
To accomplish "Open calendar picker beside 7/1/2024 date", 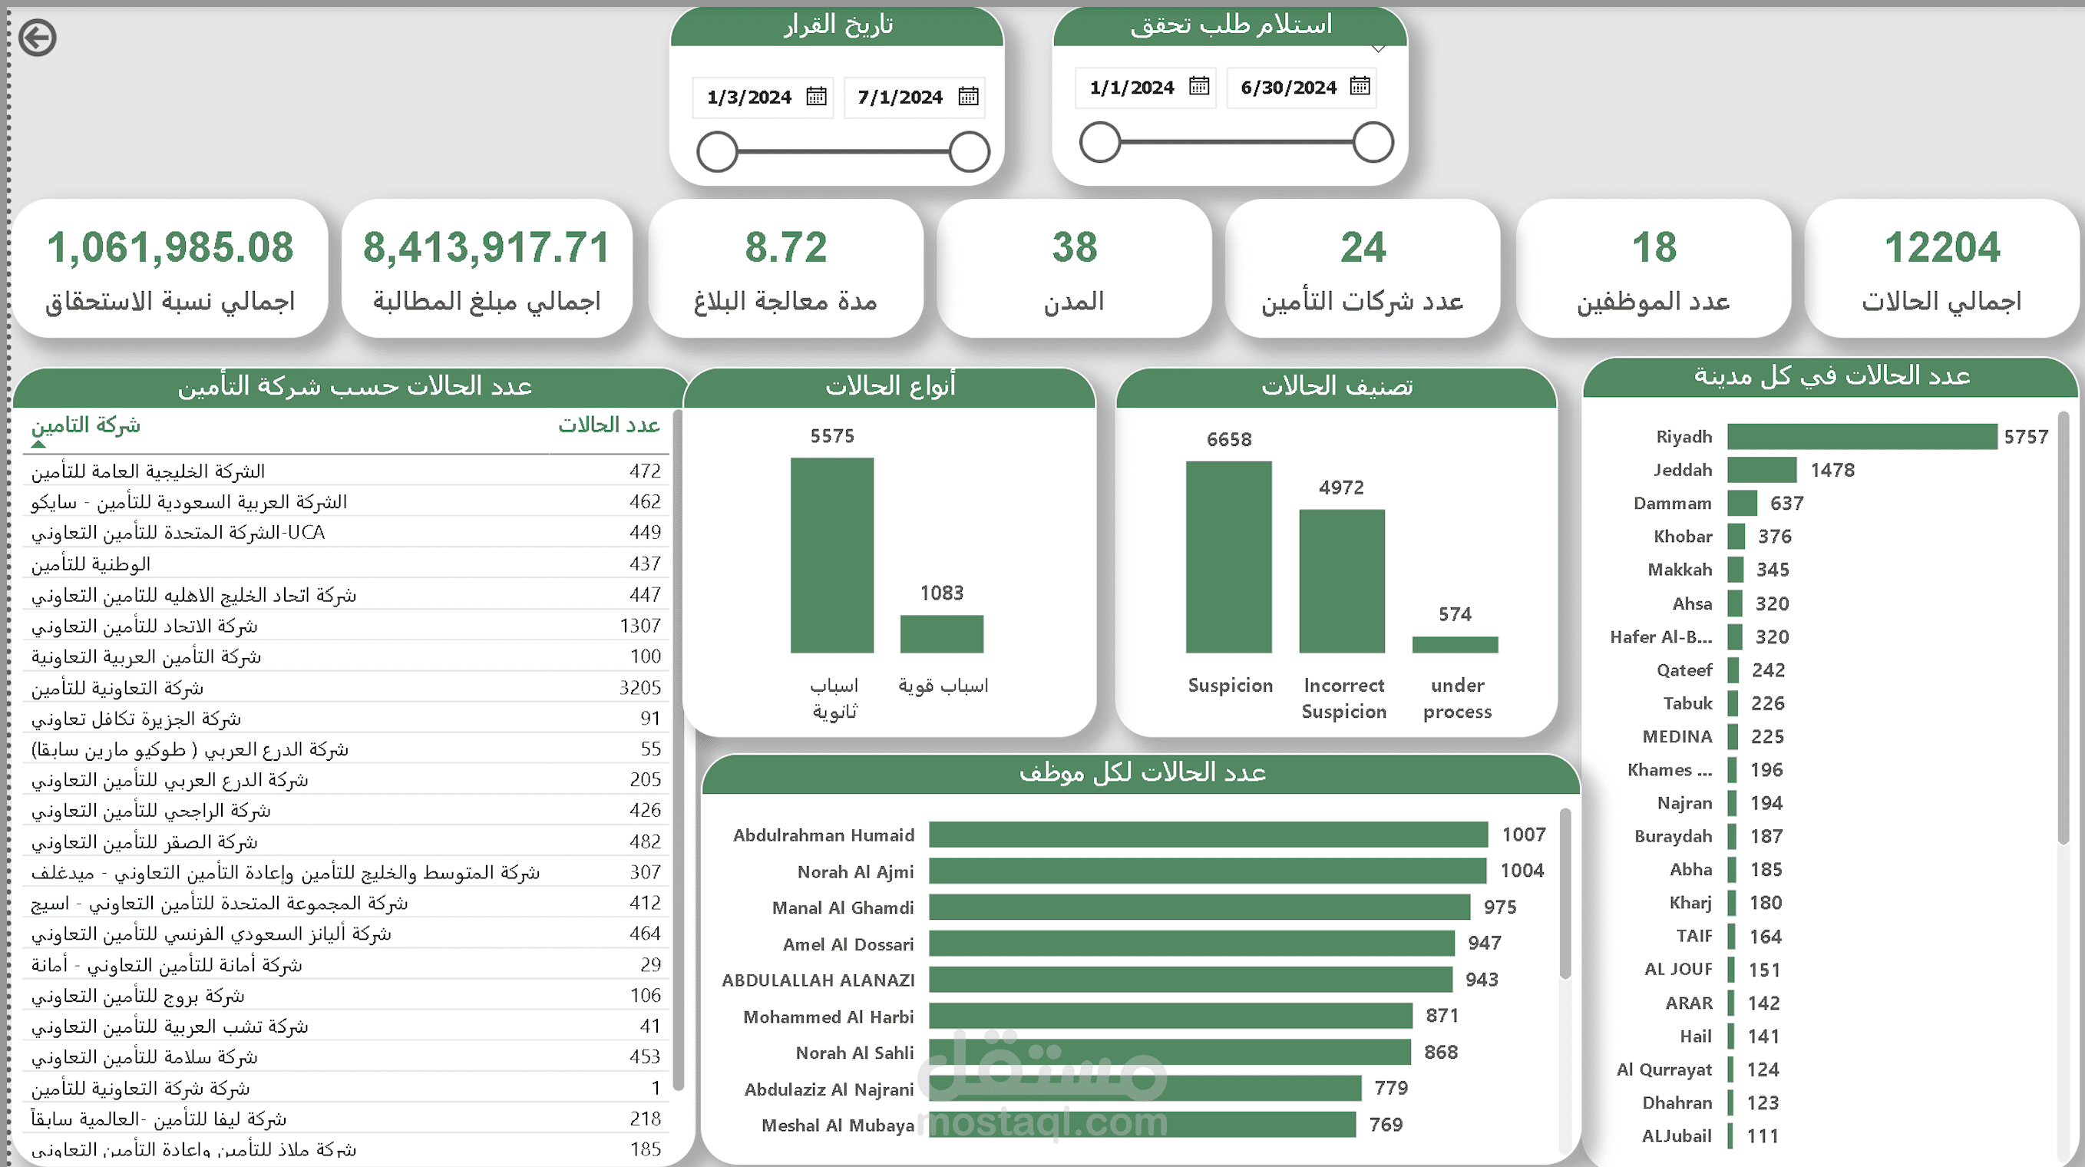I will pos(968,97).
